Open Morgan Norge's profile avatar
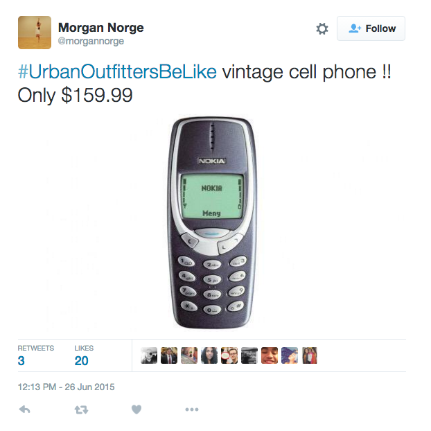 click(x=35, y=33)
